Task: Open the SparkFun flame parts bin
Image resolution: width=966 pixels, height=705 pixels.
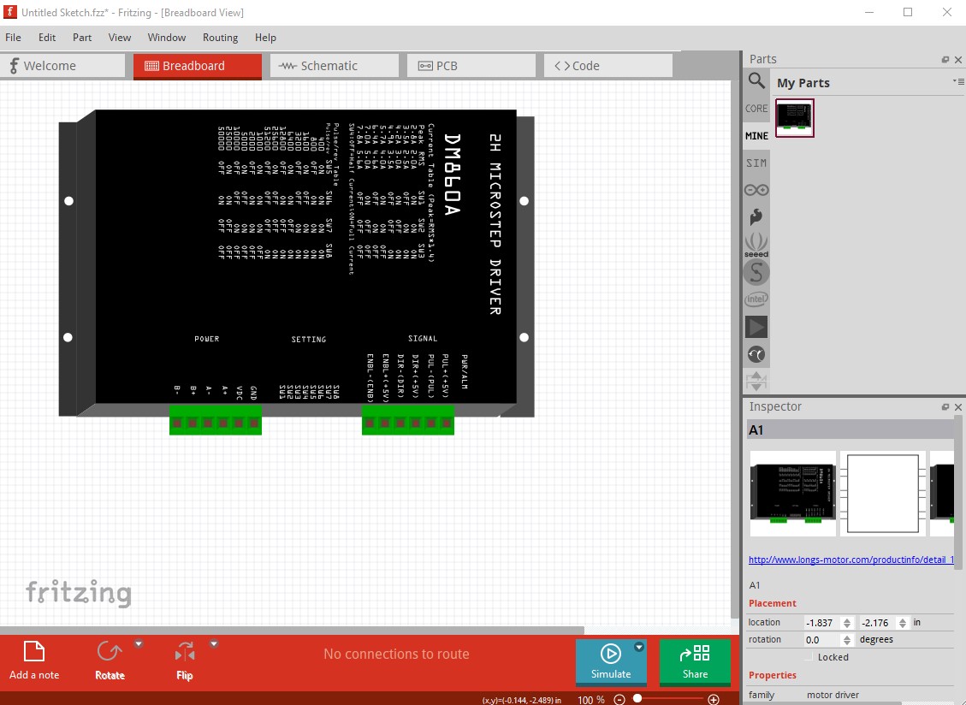Action: [x=756, y=217]
